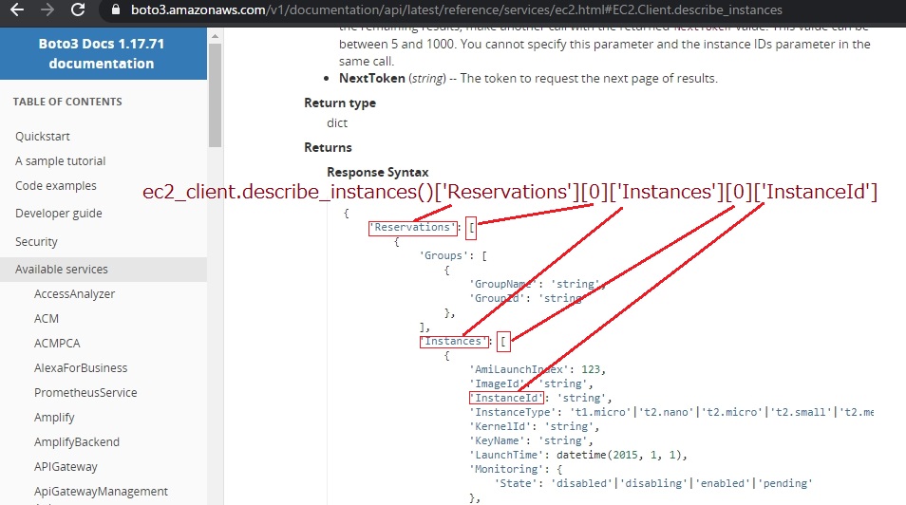
Task: Open Amplify service docs
Action: (54, 417)
